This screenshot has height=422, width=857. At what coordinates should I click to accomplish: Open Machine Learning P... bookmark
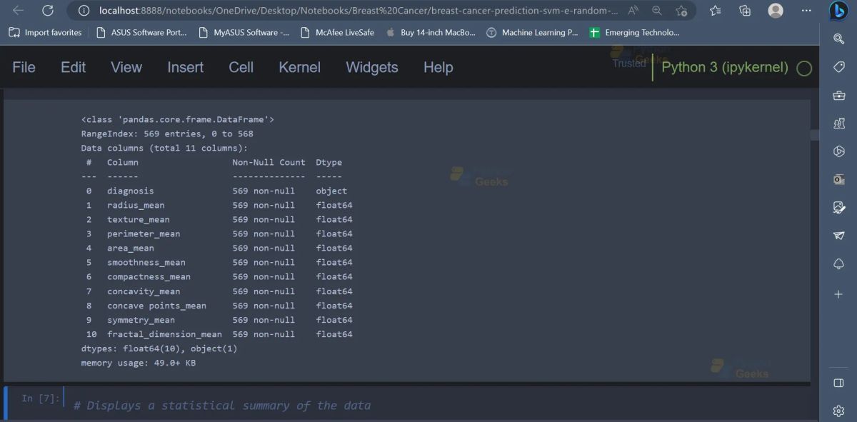(x=532, y=33)
